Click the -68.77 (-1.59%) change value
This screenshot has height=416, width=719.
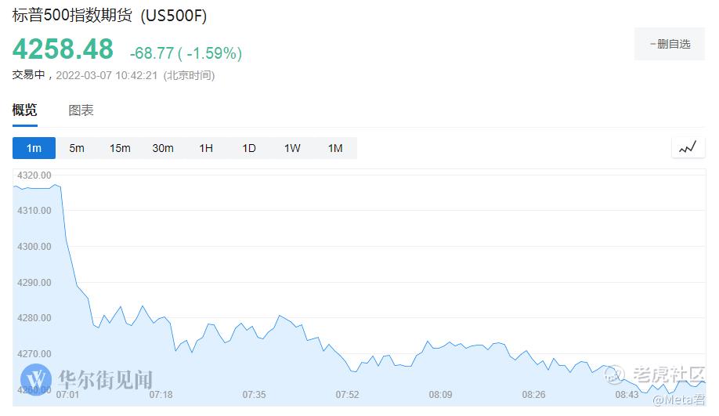click(x=186, y=53)
